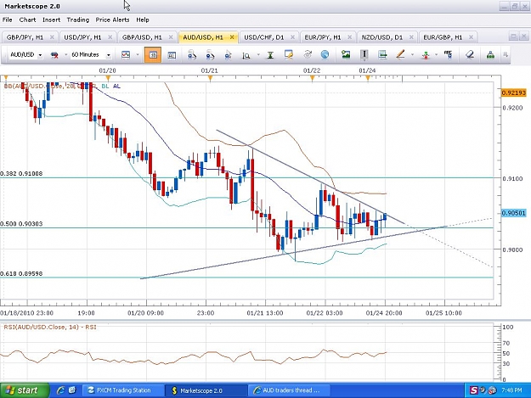Open the Windows start button
This screenshot has width=531, height=398.
point(25,390)
